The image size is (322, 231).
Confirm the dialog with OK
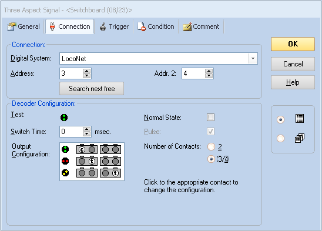pos(293,44)
